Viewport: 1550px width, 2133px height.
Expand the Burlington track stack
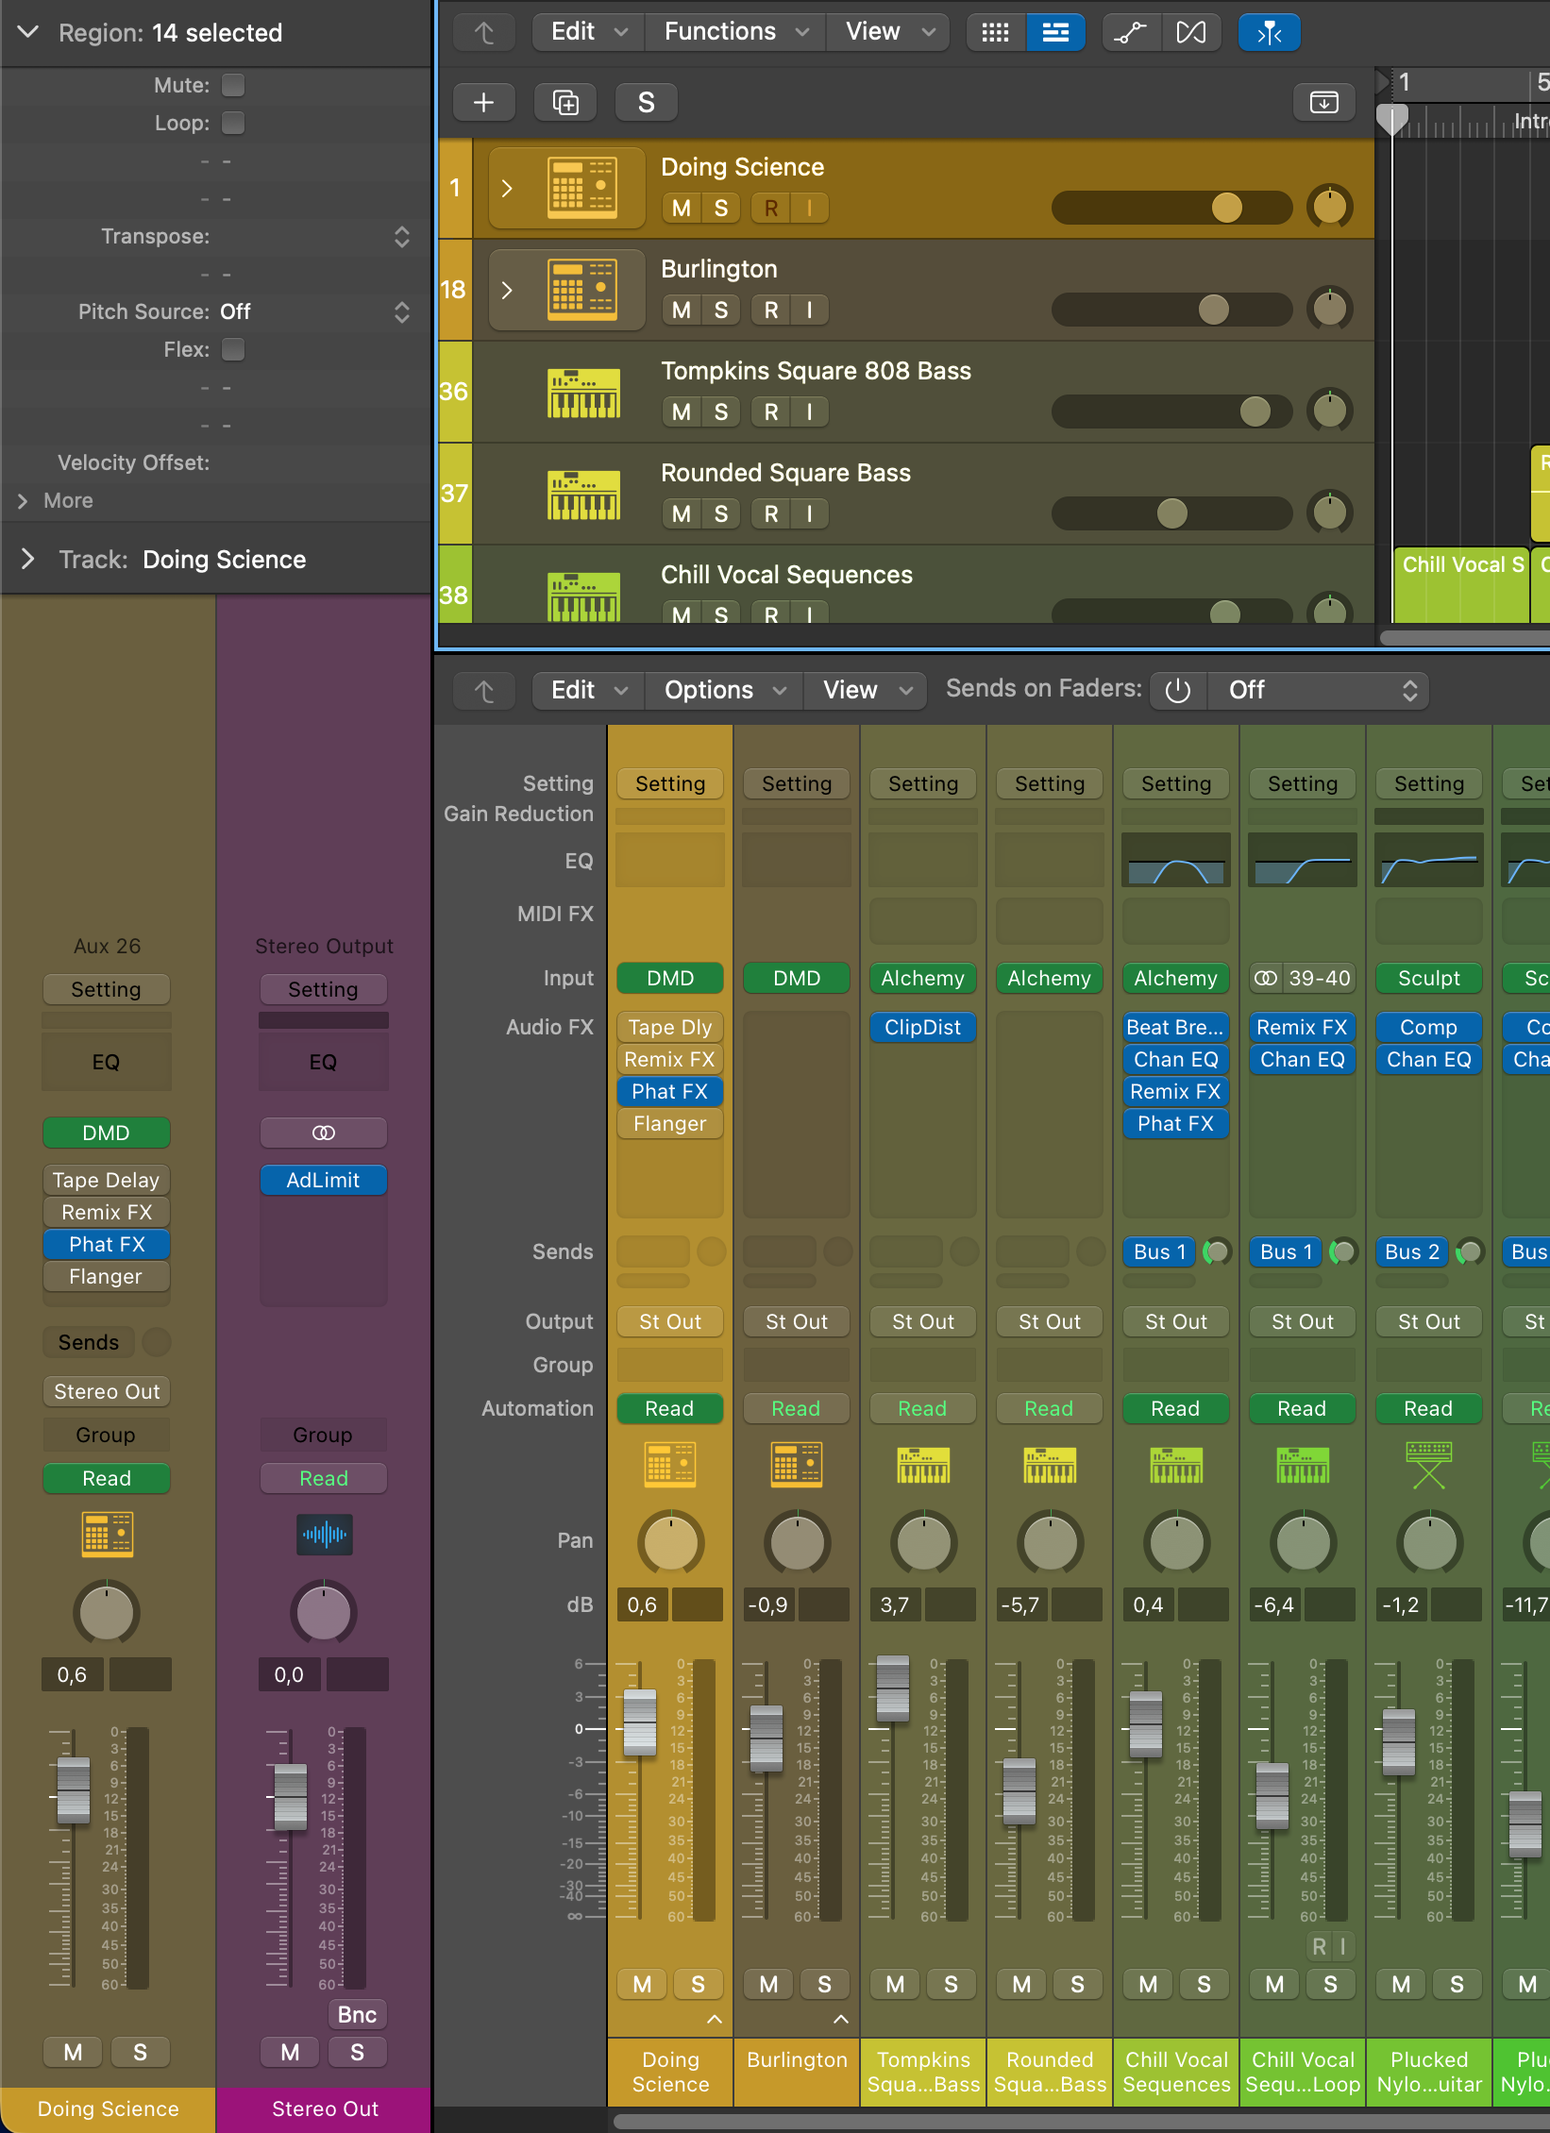507,290
